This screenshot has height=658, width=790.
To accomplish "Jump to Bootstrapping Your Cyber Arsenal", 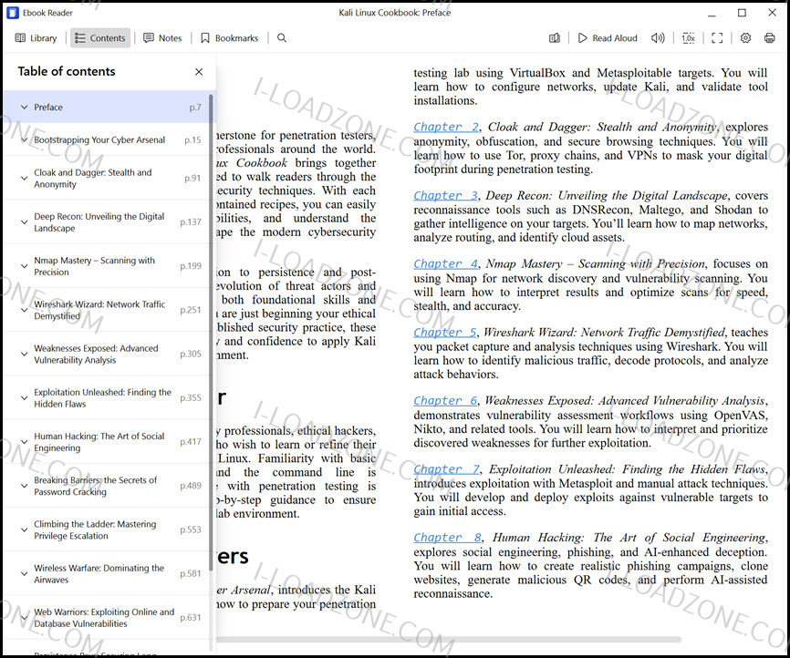I will pos(107,140).
